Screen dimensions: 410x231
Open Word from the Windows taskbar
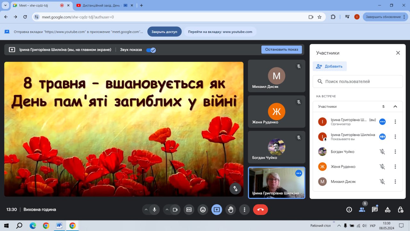[59, 226]
